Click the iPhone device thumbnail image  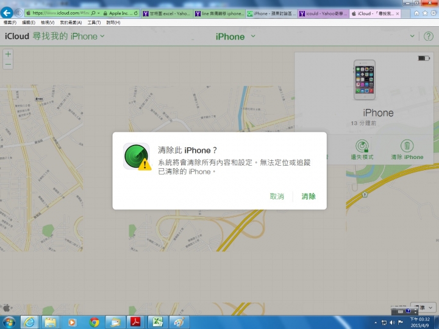tap(364, 80)
